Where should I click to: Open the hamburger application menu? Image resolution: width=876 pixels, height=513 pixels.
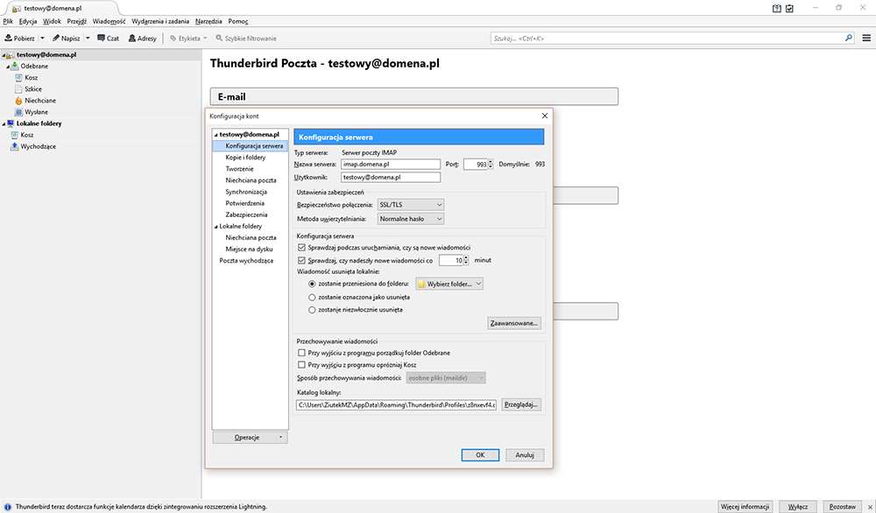tap(866, 38)
